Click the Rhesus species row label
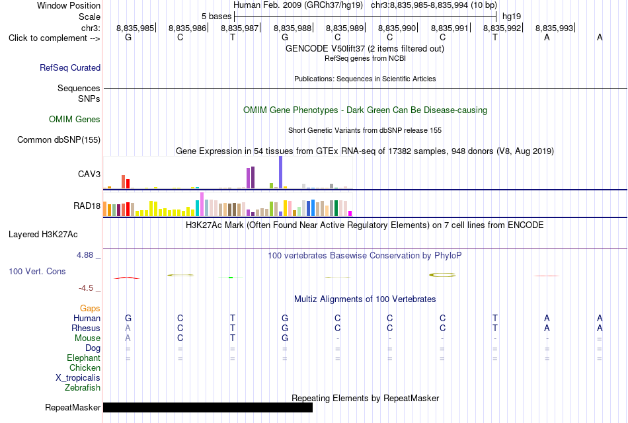 pyautogui.click(x=86, y=328)
